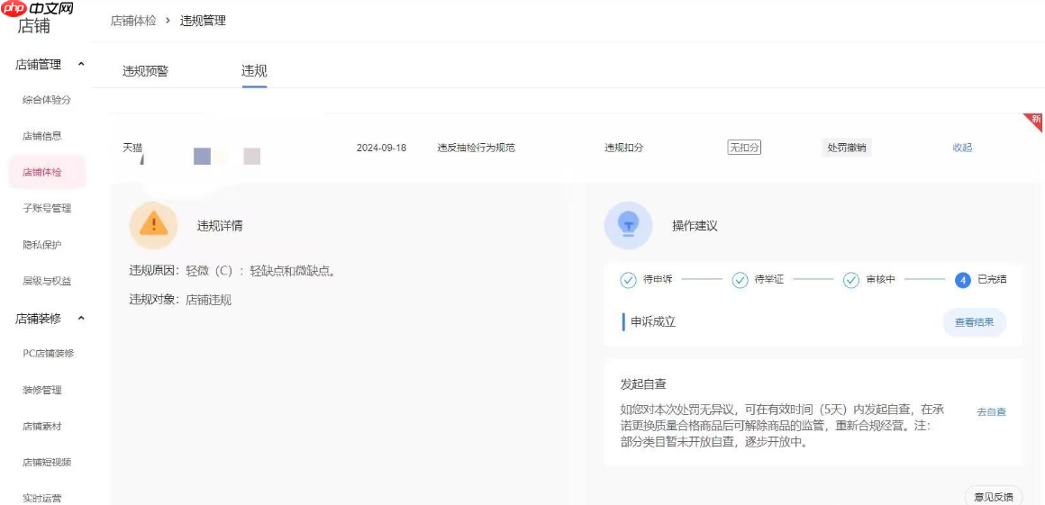Screen dimensions: 1045x505
Task: Click the 审核中 step checkmark icon
Action: pyautogui.click(x=851, y=280)
